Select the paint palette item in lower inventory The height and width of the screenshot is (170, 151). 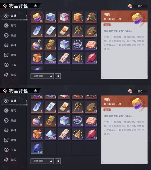(91, 107)
